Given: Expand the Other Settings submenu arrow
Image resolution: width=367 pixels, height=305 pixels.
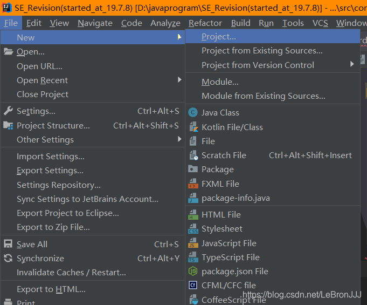Looking at the screenshot, I should [179, 139].
